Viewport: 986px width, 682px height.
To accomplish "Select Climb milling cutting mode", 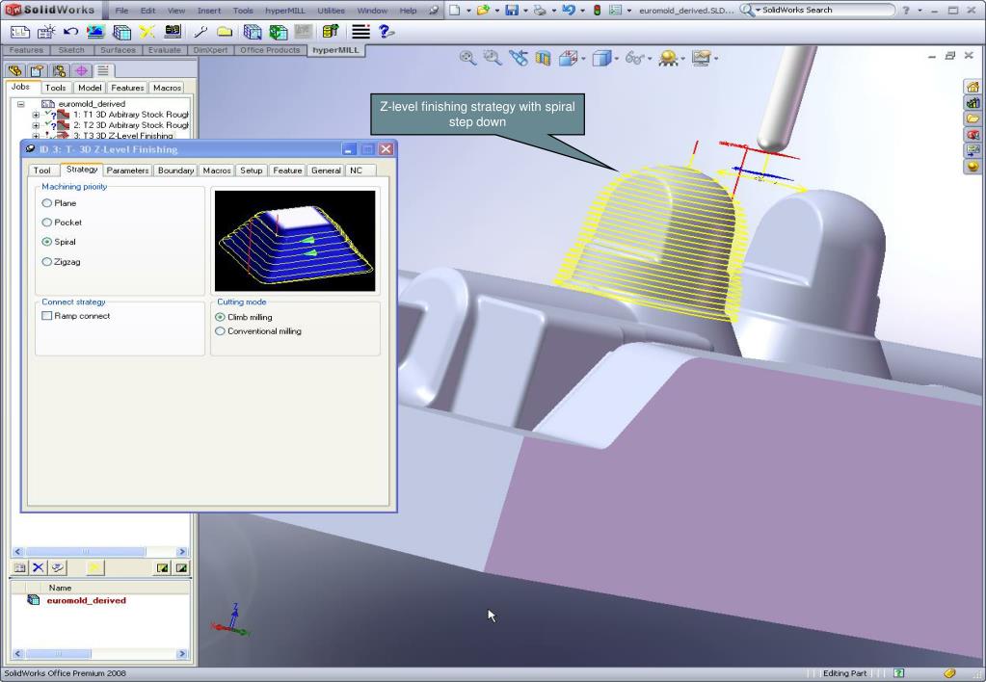I will click(x=220, y=318).
